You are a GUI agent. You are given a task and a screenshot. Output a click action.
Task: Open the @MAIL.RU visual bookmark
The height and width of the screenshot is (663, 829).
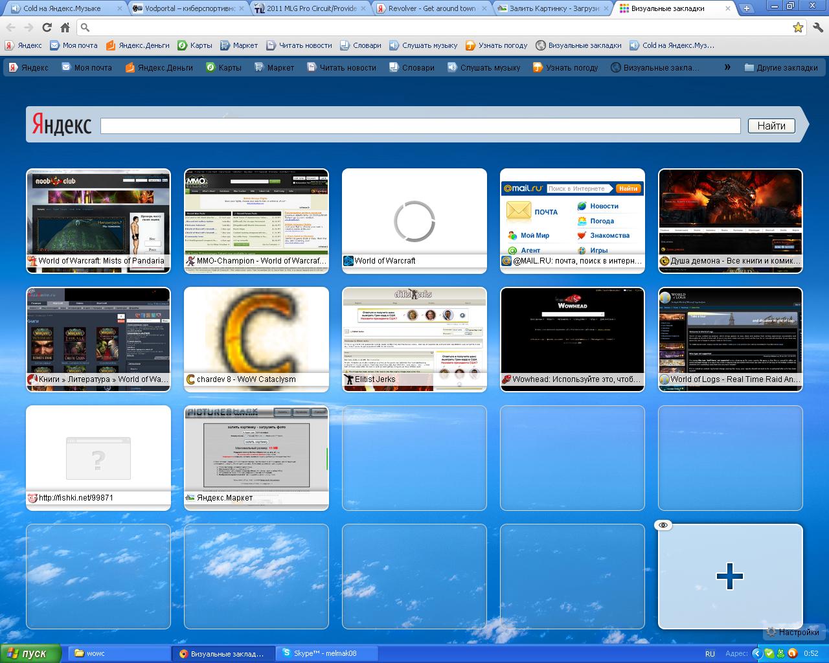point(573,221)
